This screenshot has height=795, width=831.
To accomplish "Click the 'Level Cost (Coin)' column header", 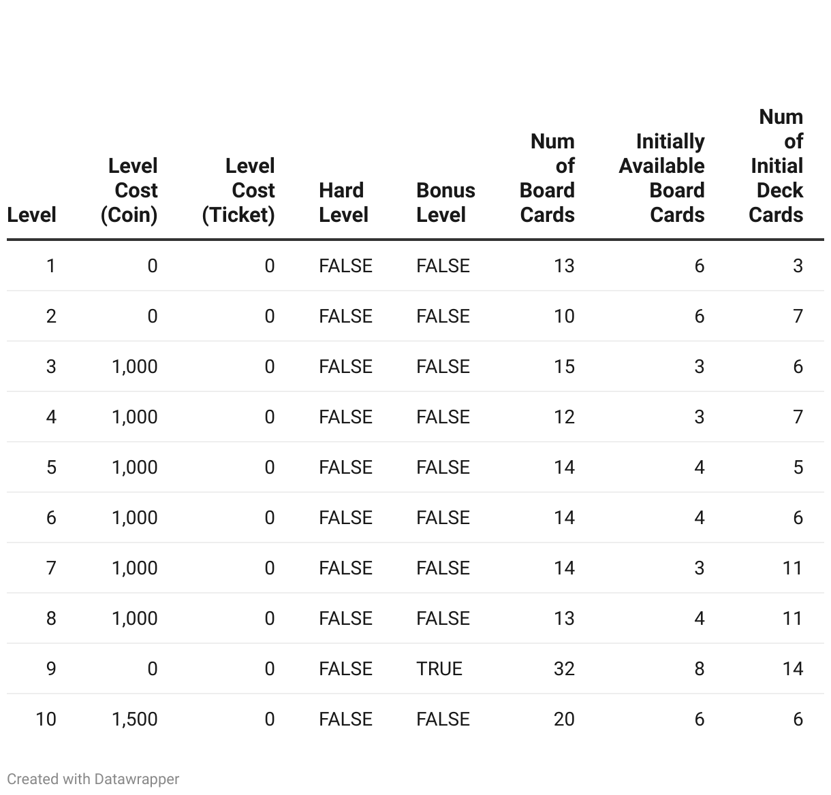I will 129,190.
